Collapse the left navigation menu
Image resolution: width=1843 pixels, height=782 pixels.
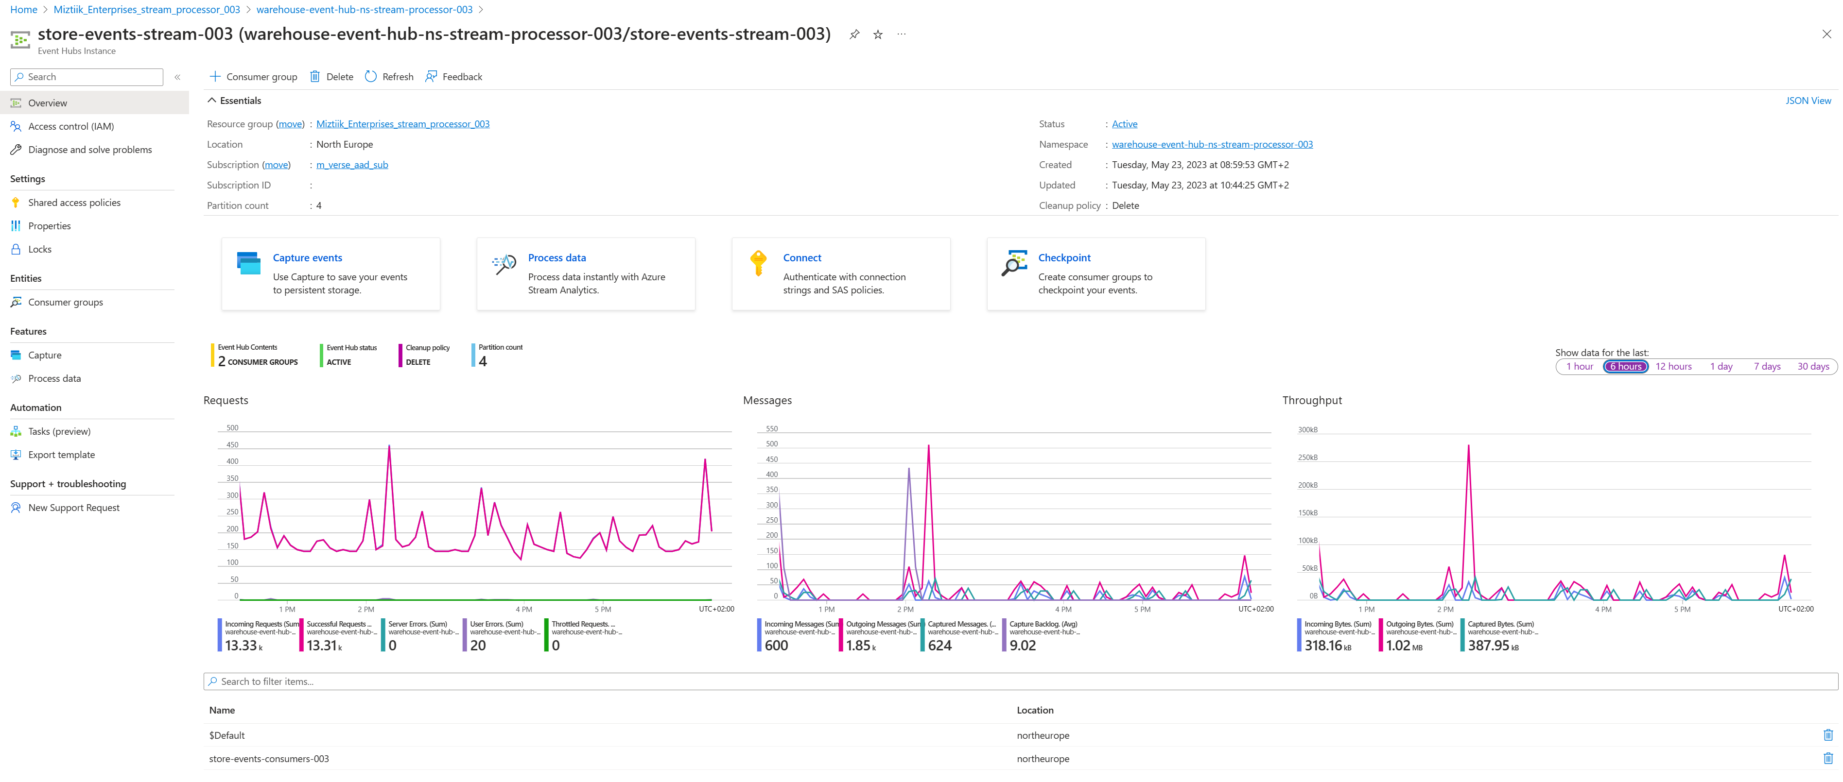tap(177, 77)
